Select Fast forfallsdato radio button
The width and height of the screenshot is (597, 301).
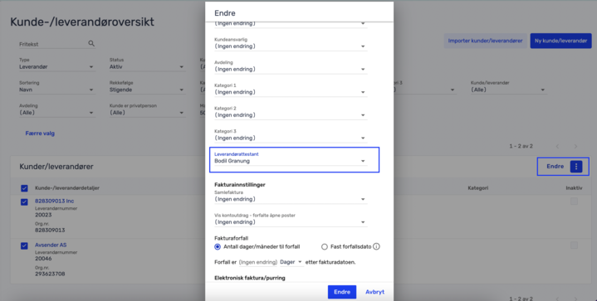(325, 246)
